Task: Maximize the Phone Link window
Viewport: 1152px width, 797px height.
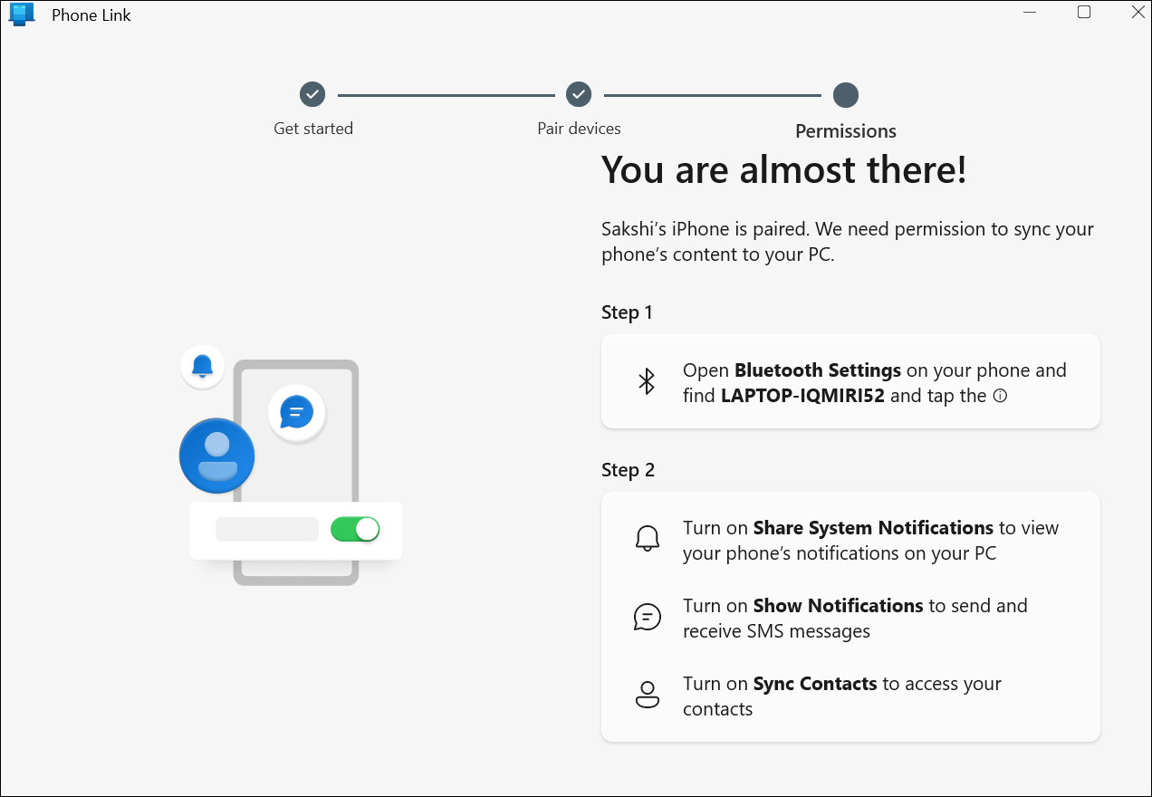Action: tap(1084, 13)
